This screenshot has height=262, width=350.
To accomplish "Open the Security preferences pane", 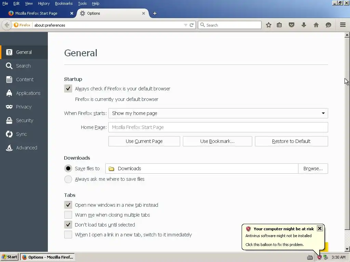I will click(x=24, y=120).
